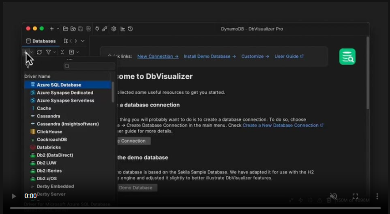Image resolution: width=390 pixels, height=214 pixels.
Task: Click the driver list scrollbar thumb
Action: pyautogui.click(x=113, y=92)
